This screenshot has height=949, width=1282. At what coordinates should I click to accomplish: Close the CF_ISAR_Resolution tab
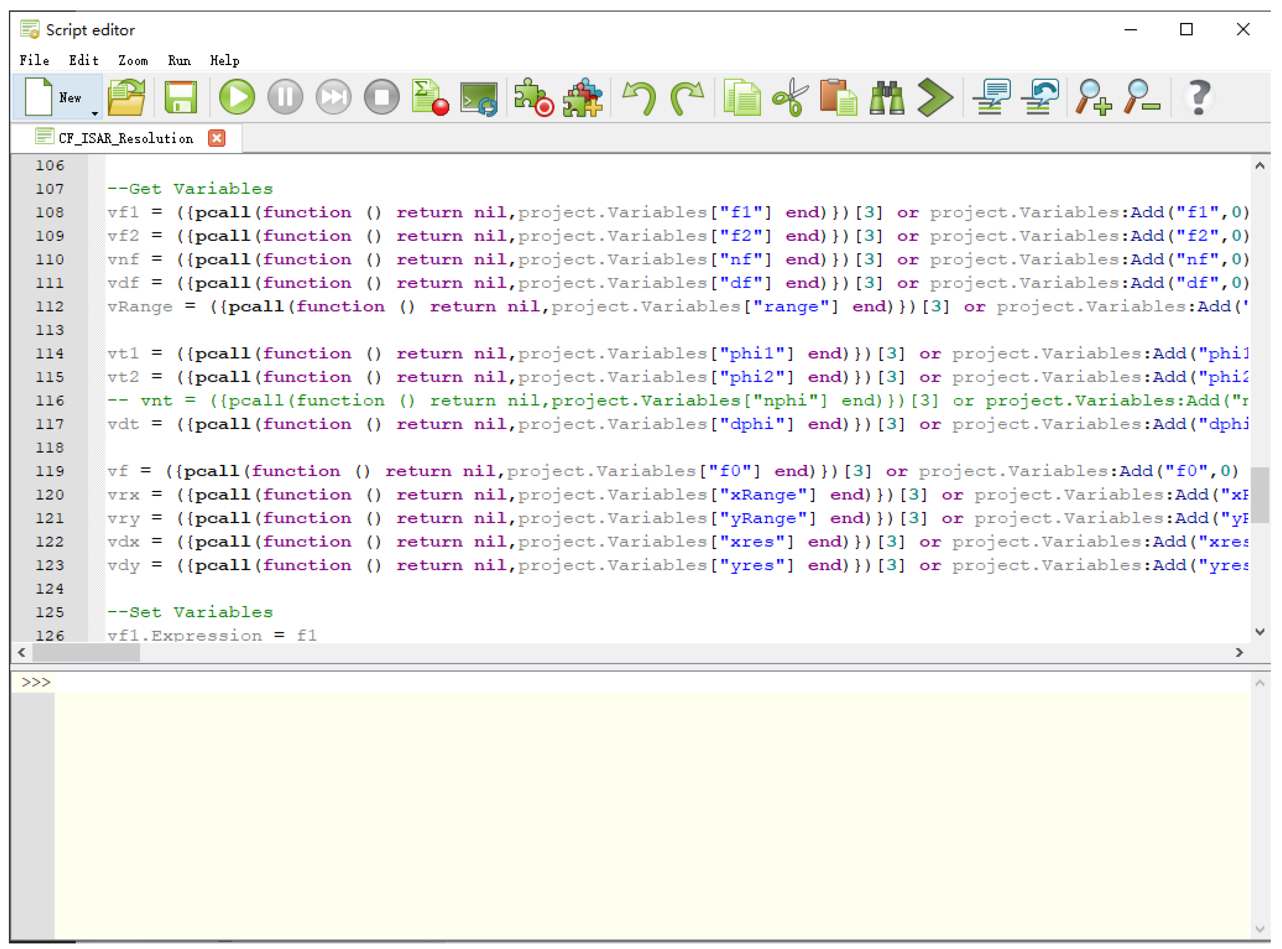pos(217,138)
